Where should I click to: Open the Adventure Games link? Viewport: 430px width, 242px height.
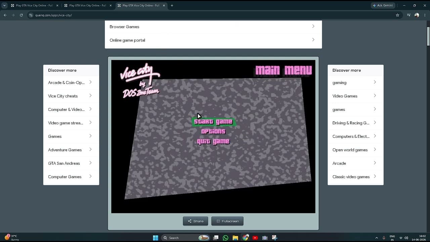[71, 150]
